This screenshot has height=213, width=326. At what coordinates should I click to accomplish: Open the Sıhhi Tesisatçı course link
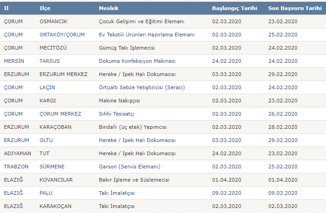coord(116,114)
